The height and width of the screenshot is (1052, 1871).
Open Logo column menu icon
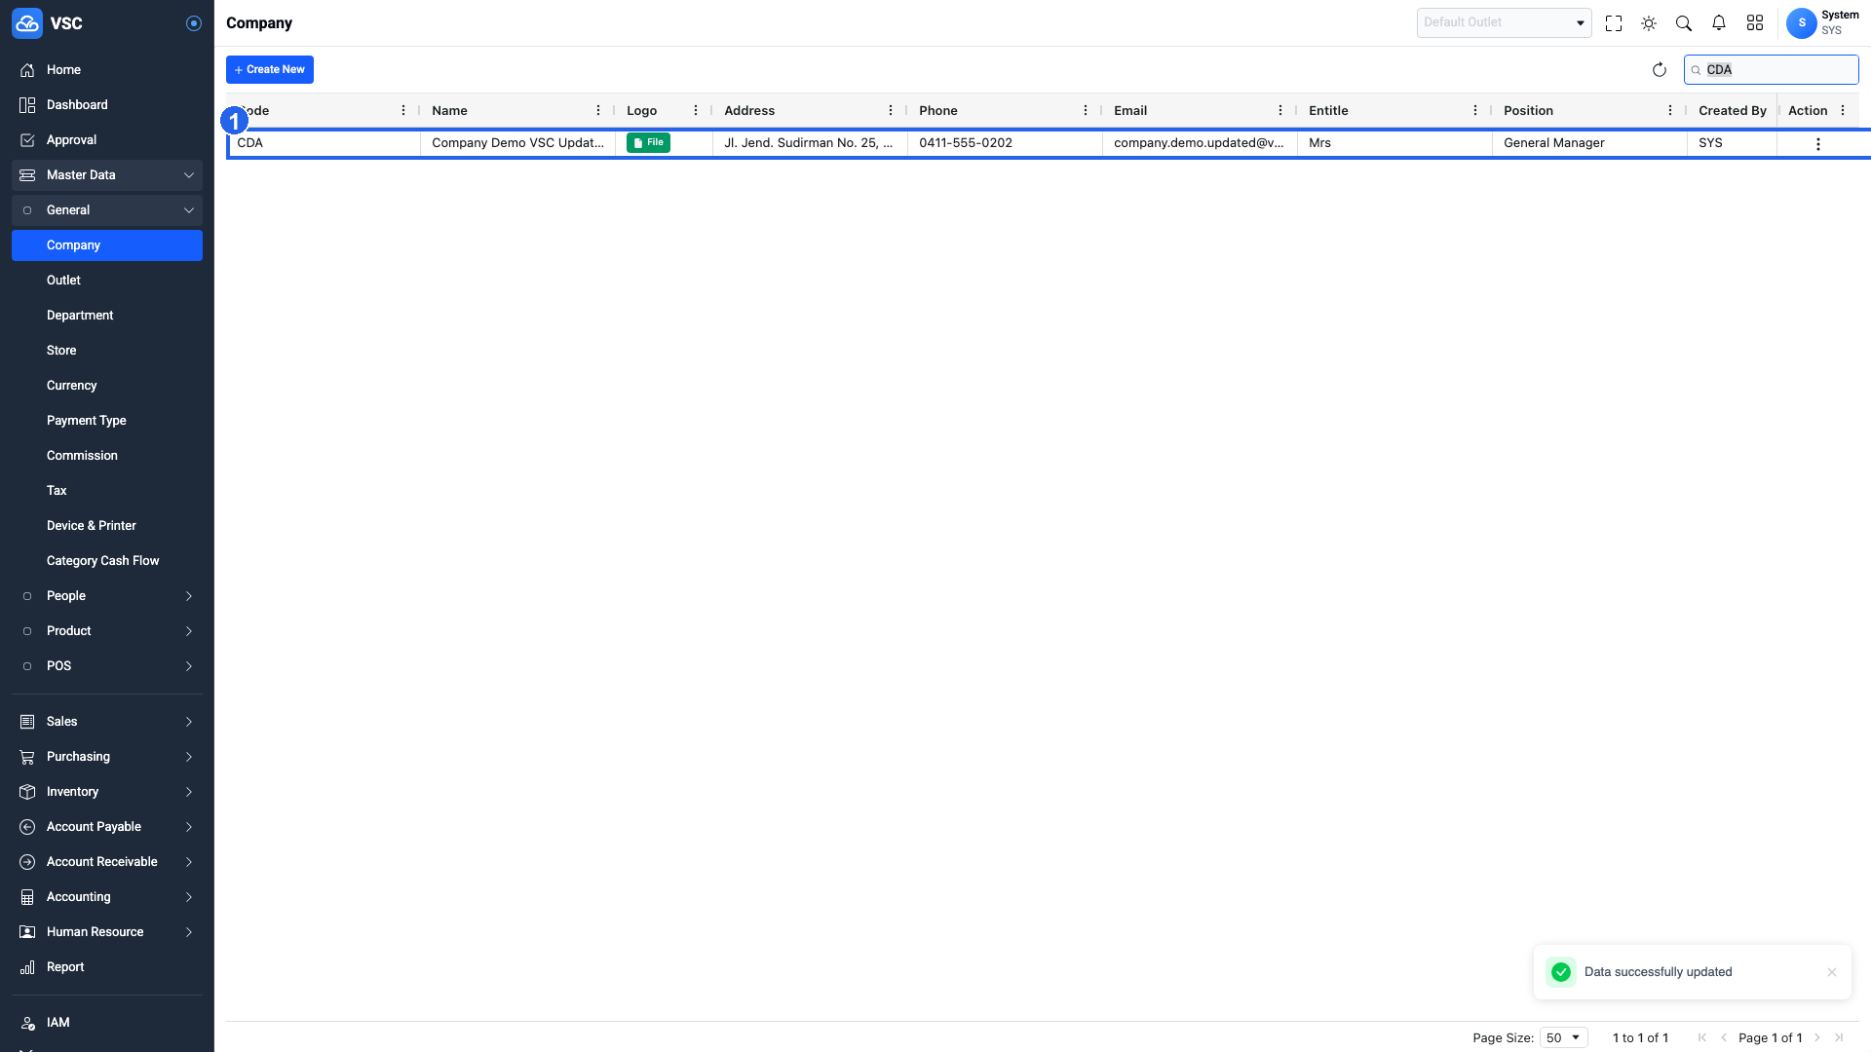point(696,111)
